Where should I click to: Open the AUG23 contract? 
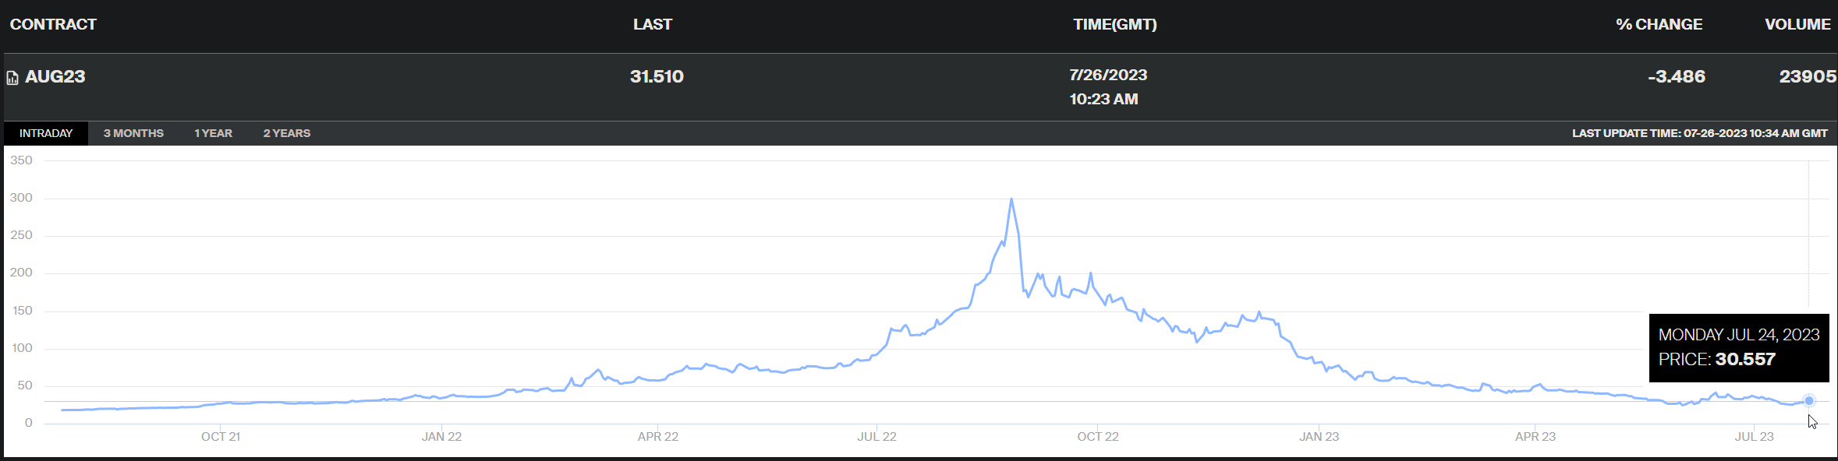coord(55,76)
